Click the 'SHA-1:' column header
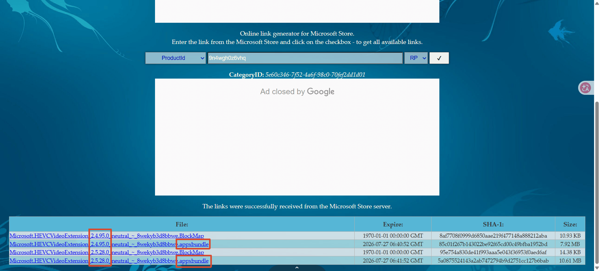 [493, 224]
